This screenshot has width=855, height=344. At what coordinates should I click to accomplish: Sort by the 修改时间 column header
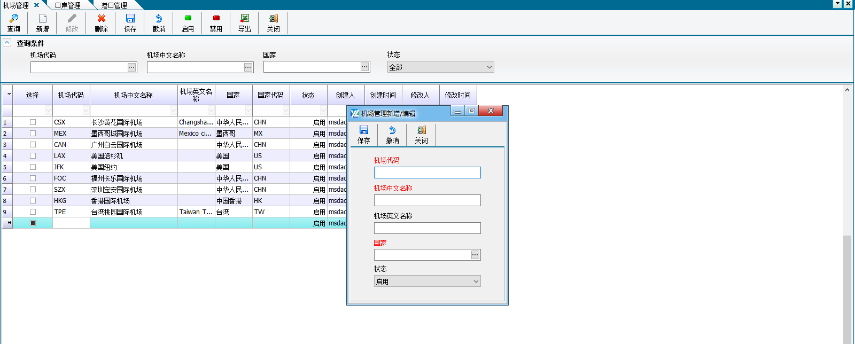pyautogui.click(x=458, y=95)
